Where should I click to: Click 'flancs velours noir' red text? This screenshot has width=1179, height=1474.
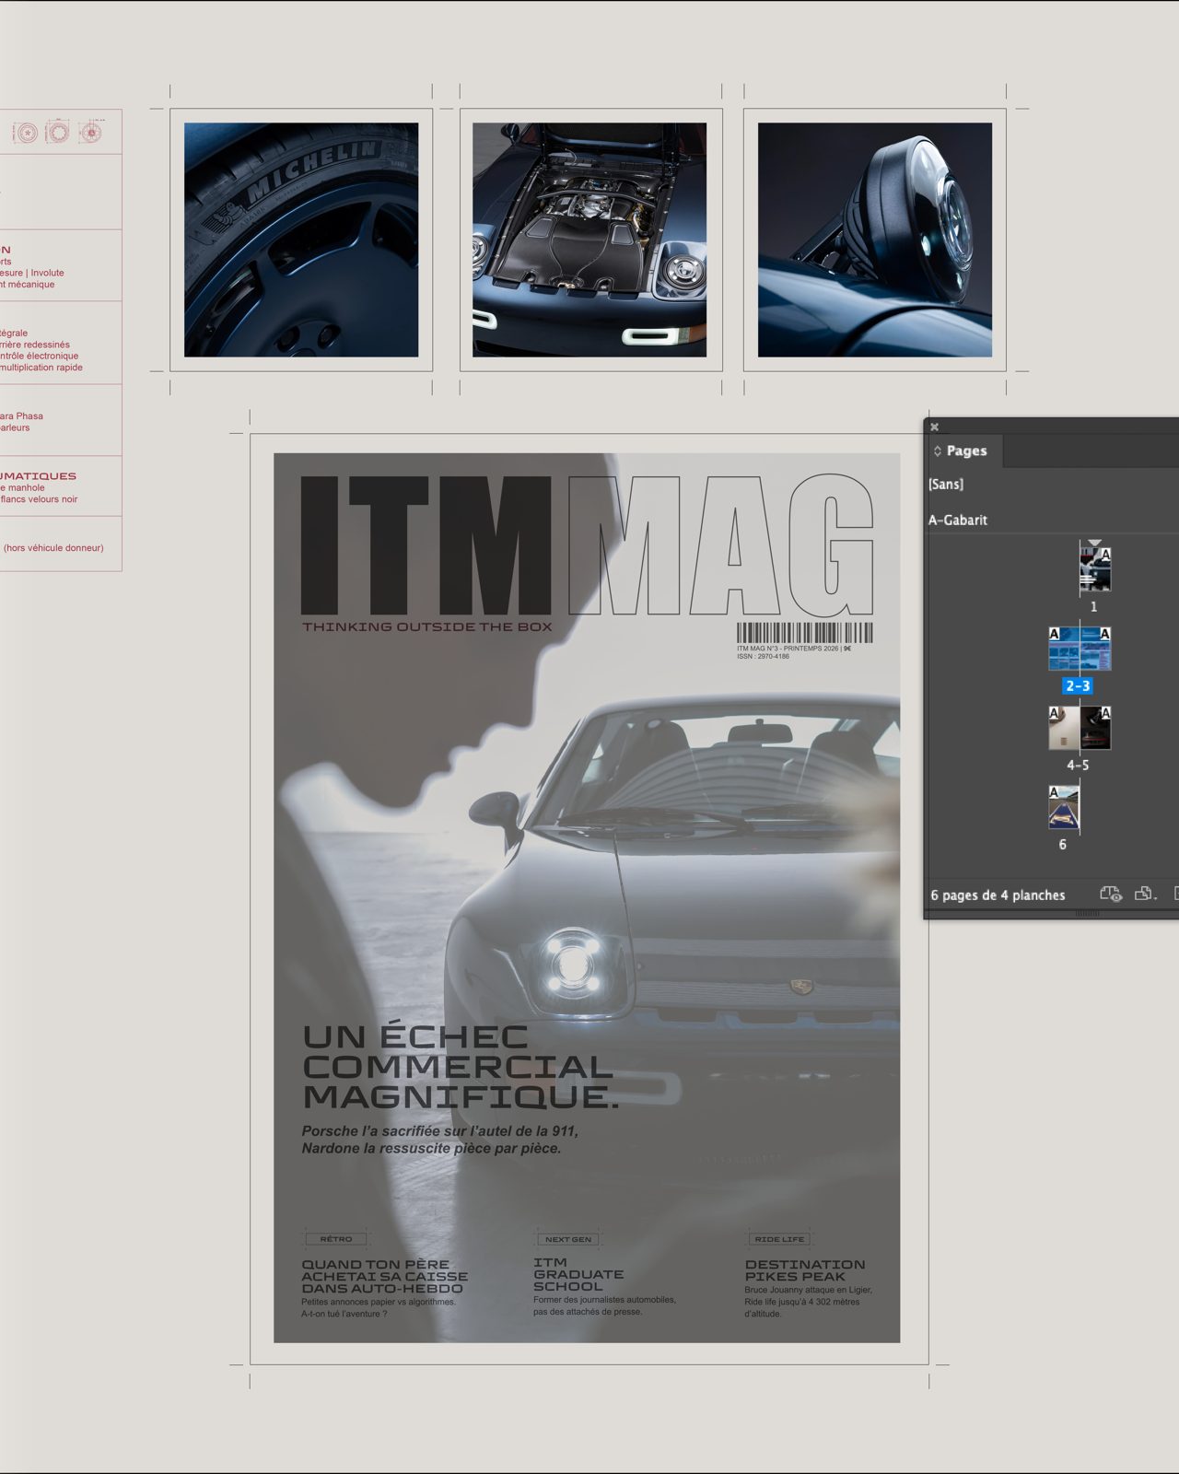(39, 499)
